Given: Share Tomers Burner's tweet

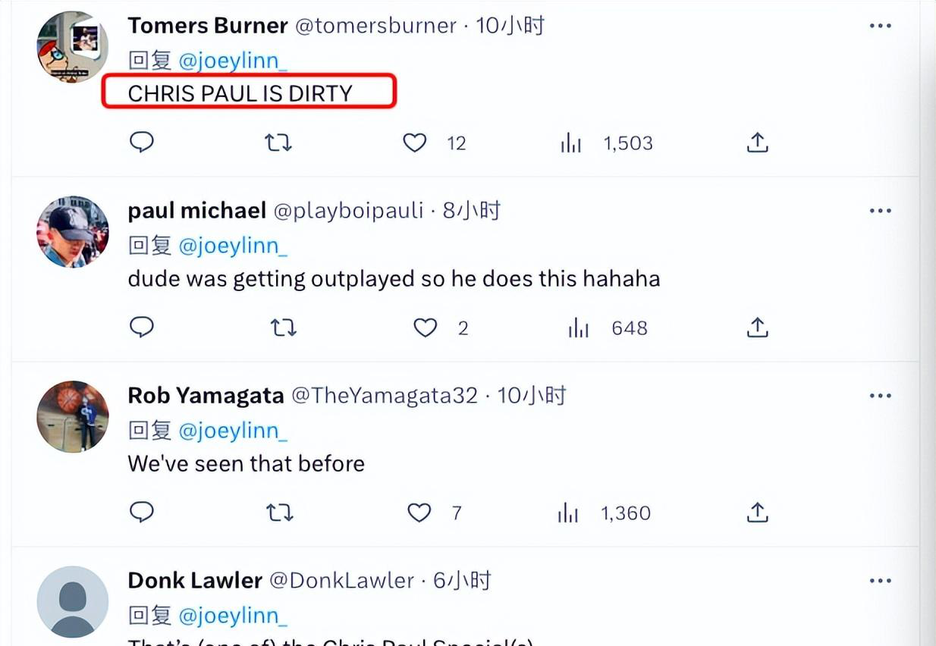Looking at the screenshot, I should pyautogui.click(x=758, y=143).
